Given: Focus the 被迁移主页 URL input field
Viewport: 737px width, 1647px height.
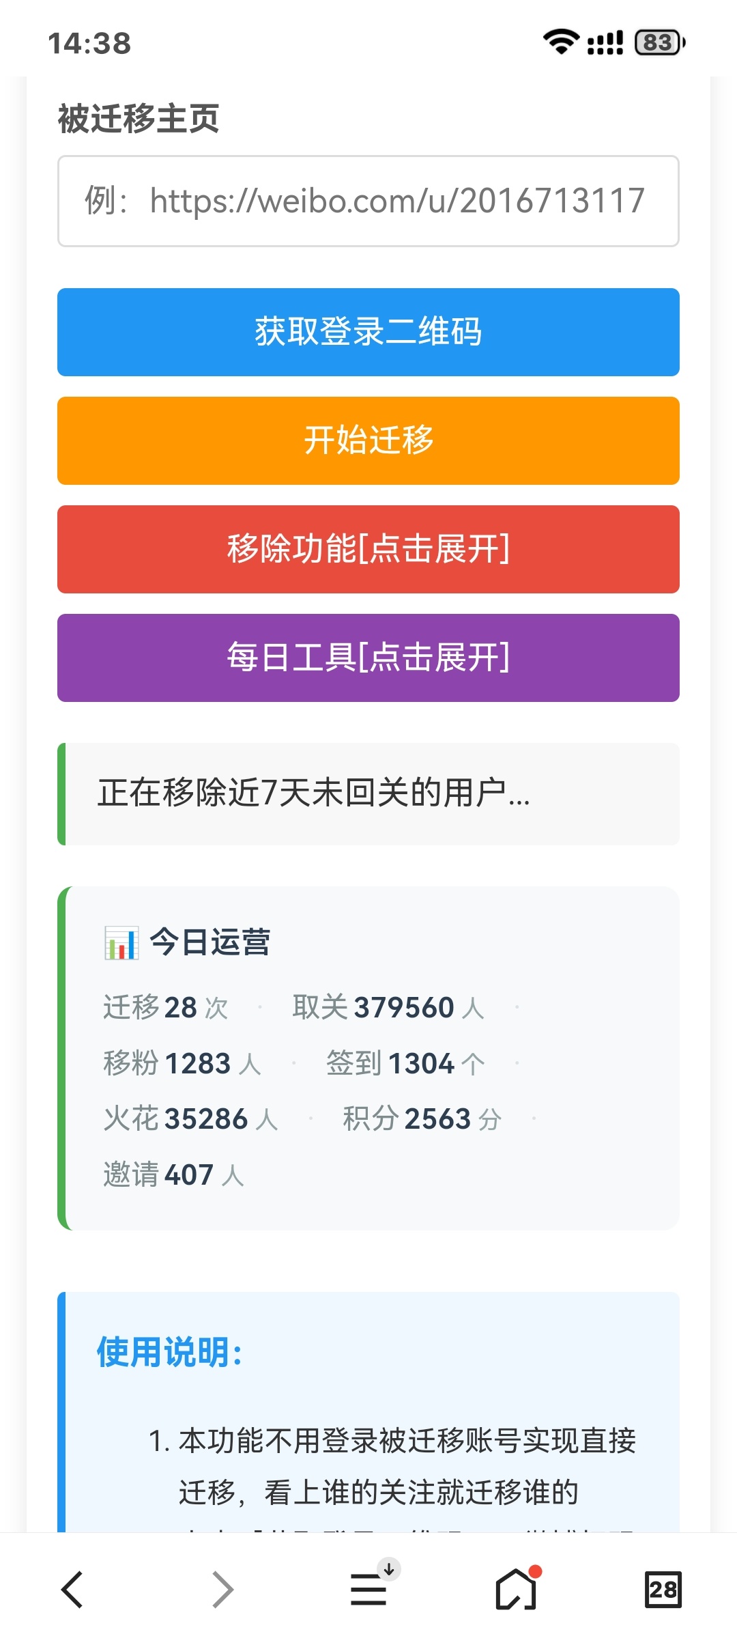Looking at the screenshot, I should click(x=369, y=201).
